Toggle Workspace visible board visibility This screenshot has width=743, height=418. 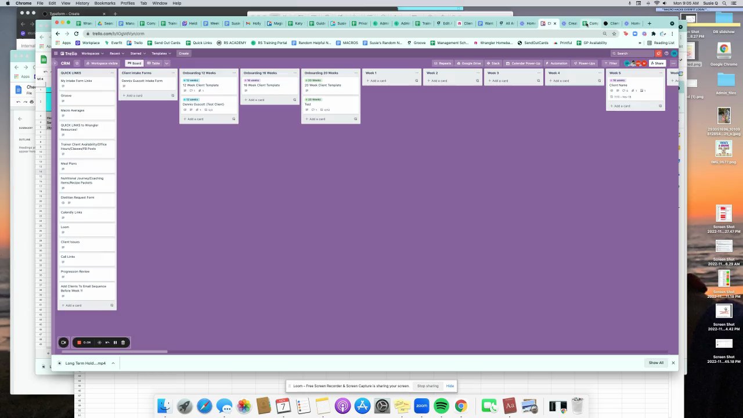click(x=102, y=63)
